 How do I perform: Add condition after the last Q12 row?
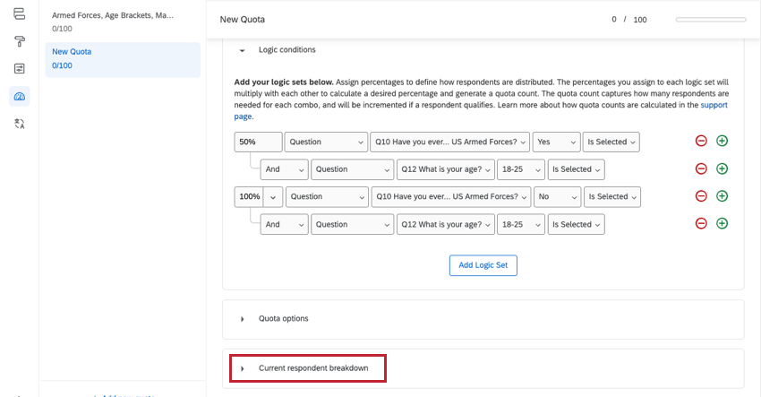click(x=722, y=224)
